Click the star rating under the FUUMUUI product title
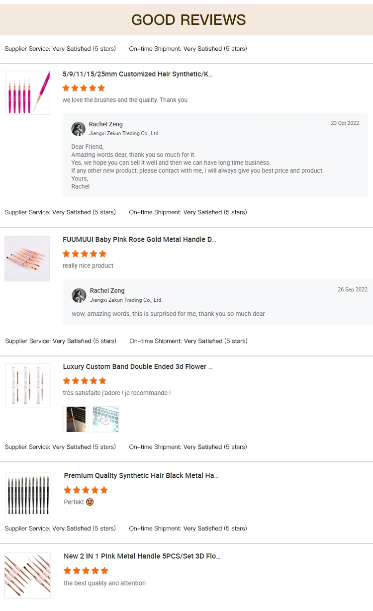This screenshot has height=611, width=373. point(85,254)
